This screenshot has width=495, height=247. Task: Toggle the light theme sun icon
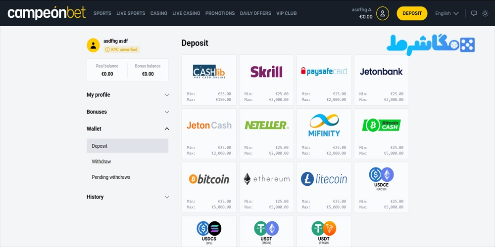coord(485,13)
